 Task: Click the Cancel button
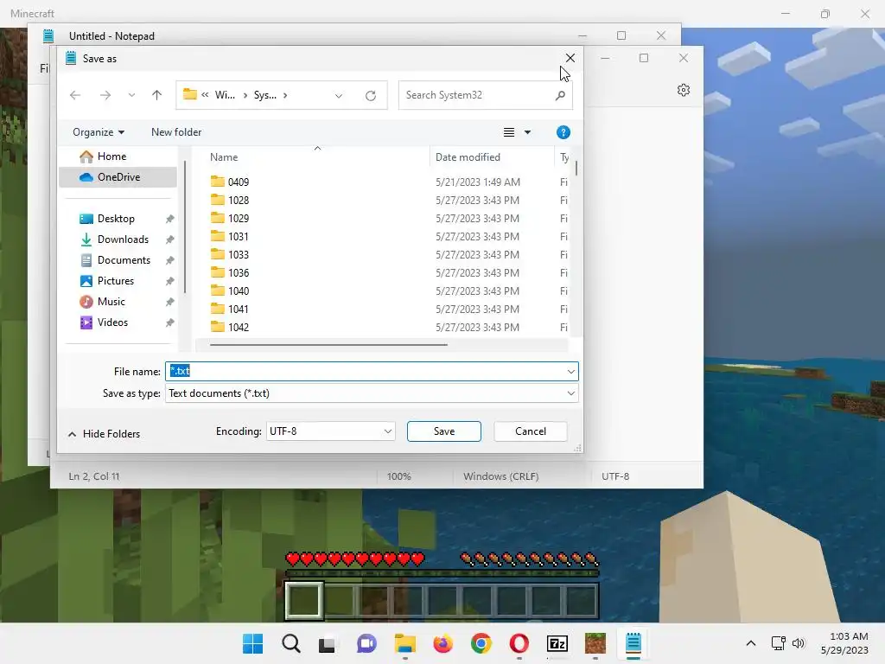coord(530,431)
